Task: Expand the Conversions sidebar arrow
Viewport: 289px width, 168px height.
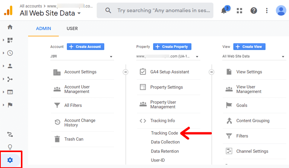Action: [3, 105]
